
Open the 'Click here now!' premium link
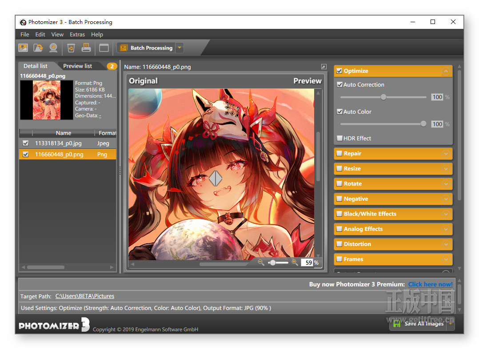(x=431, y=284)
